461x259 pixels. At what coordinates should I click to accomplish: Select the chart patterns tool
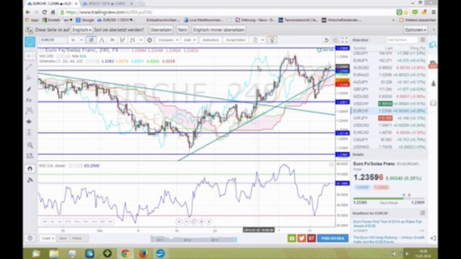click(x=30, y=111)
